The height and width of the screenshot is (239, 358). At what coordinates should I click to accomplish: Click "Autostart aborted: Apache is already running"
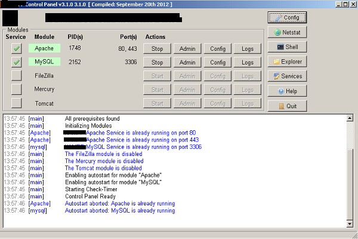120,204
